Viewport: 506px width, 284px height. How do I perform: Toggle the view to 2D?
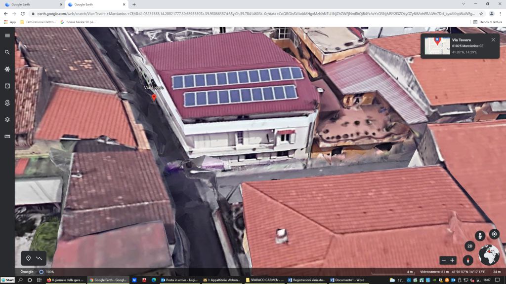(x=469, y=247)
